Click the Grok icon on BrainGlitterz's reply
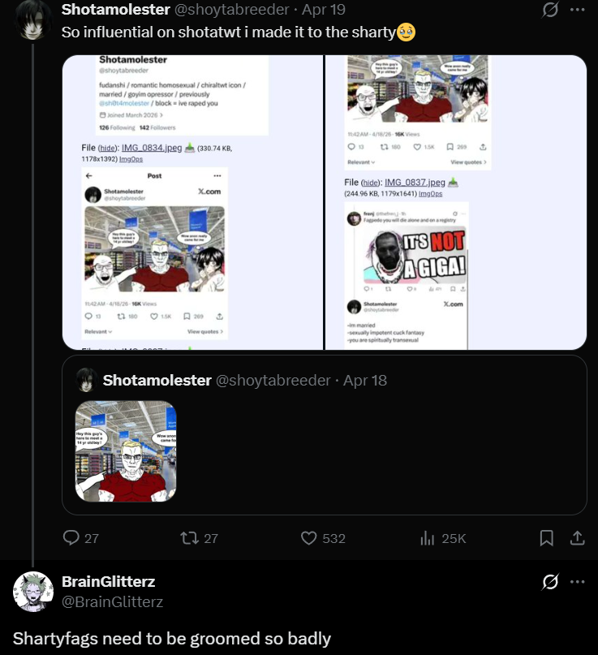 click(549, 581)
